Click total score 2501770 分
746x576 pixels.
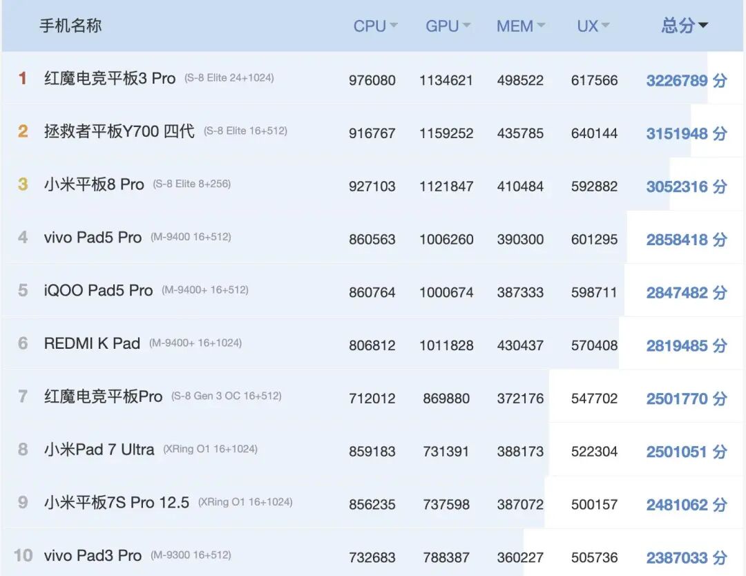687,399
